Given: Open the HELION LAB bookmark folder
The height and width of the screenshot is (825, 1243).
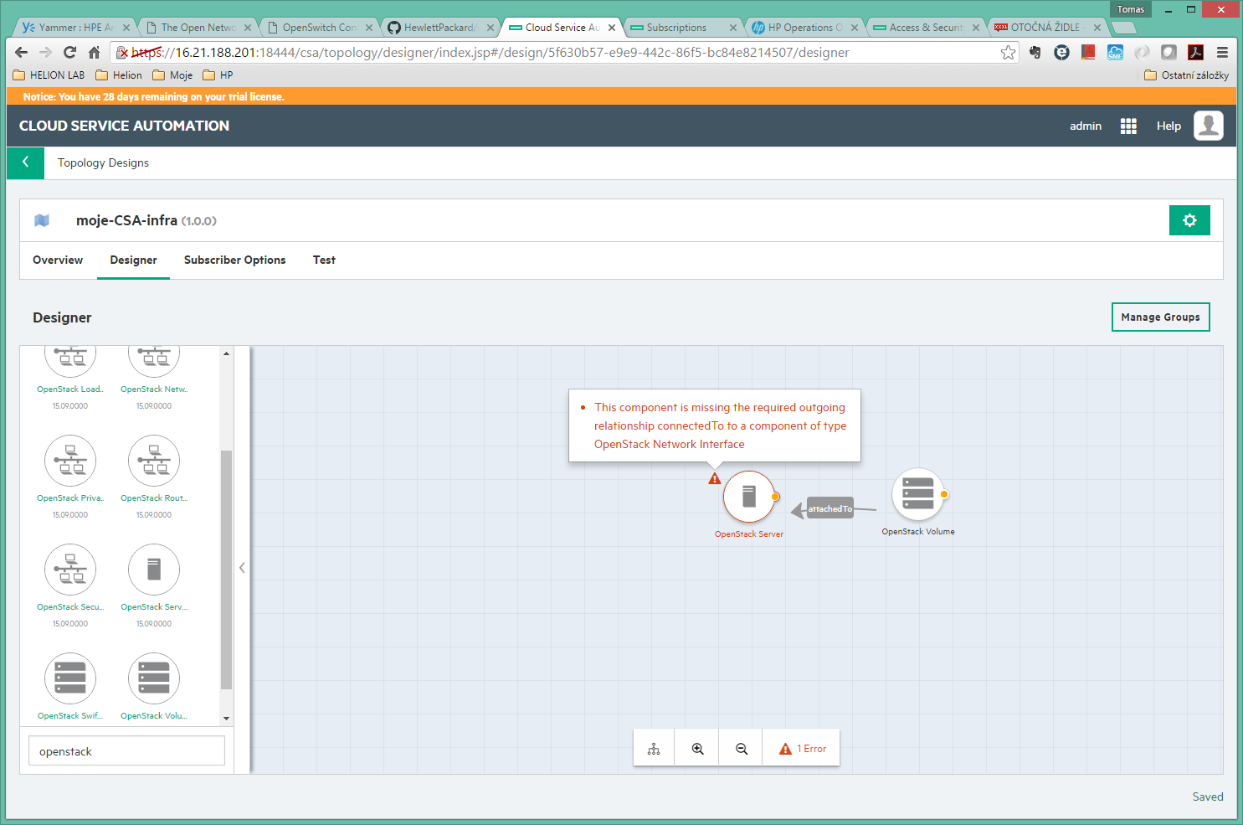Looking at the screenshot, I should 49,75.
